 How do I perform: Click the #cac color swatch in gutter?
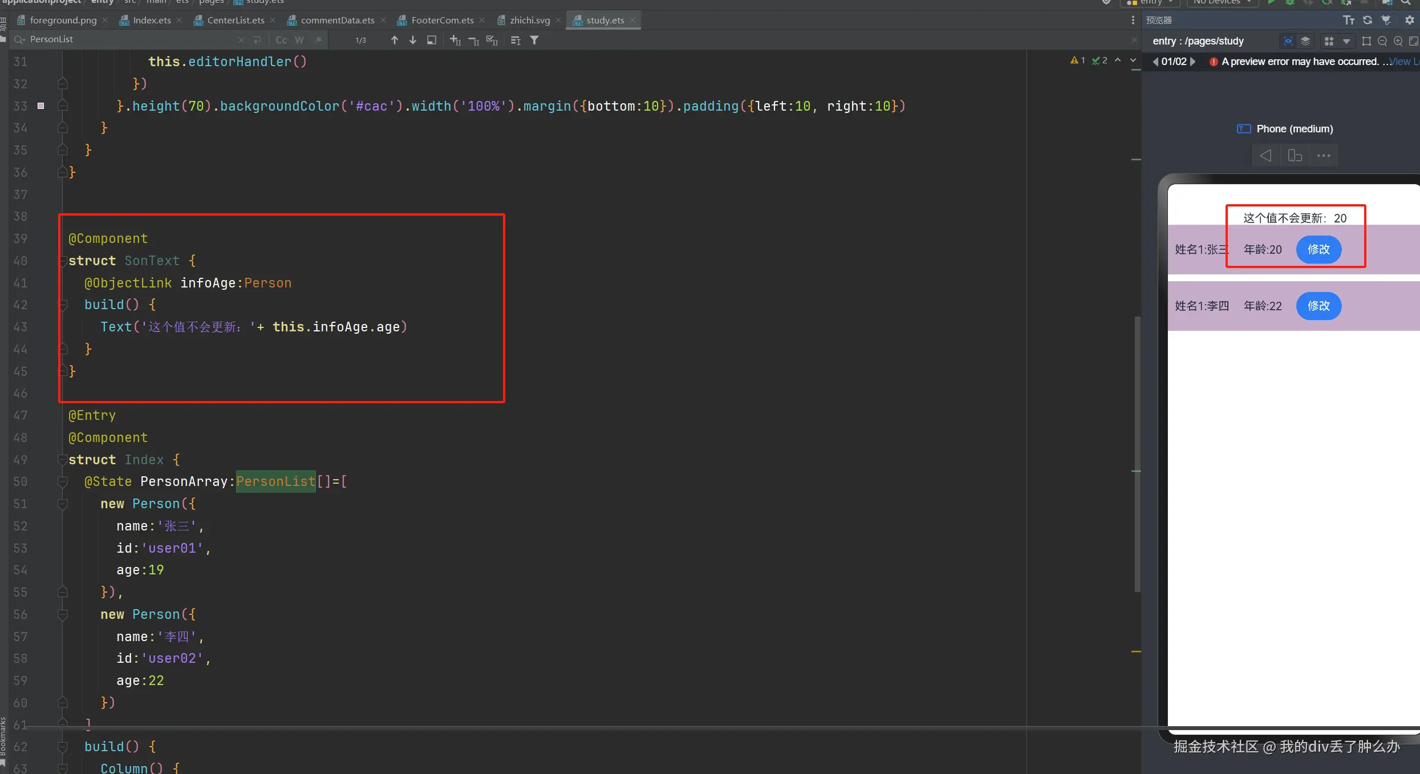tap(41, 106)
